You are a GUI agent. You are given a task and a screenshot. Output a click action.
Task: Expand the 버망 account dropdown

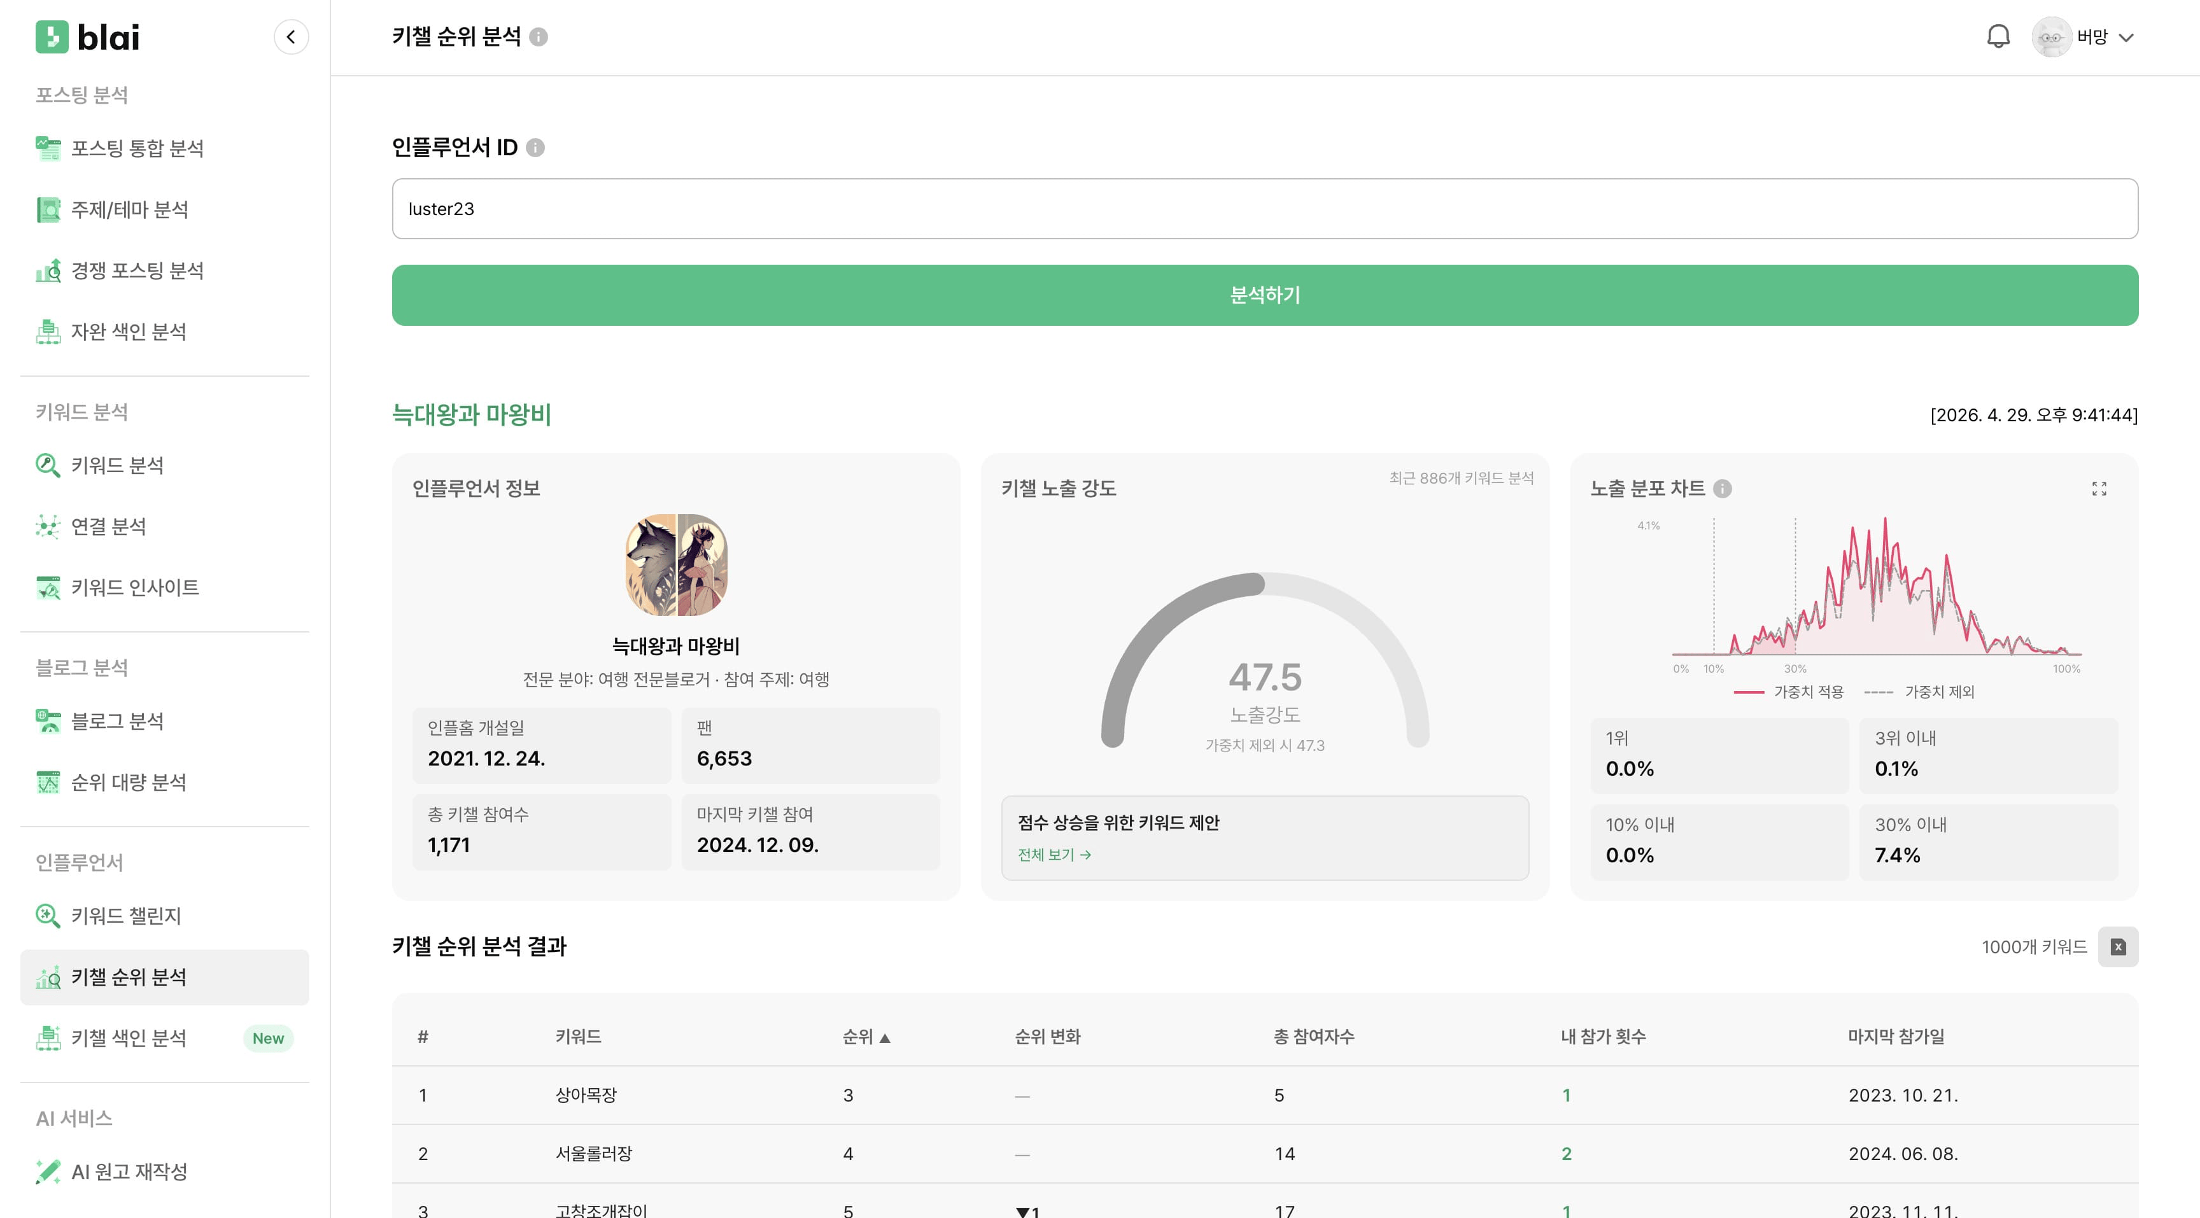pyautogui.click(x=2126, y=38)
